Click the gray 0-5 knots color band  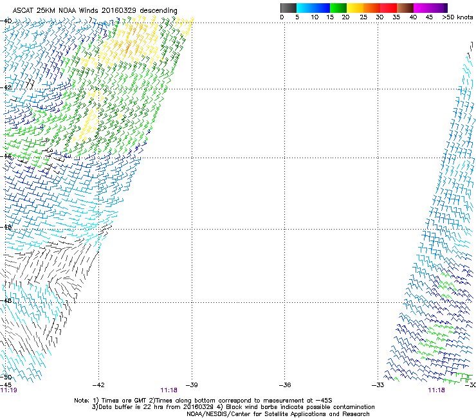coord(288,8)
